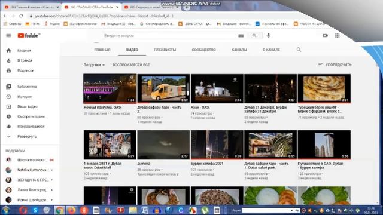This screenshot has height=215, width=383.
Task: Switch to the СООБЩЕСТВО channel tab
Action: (x=203, y=50)
